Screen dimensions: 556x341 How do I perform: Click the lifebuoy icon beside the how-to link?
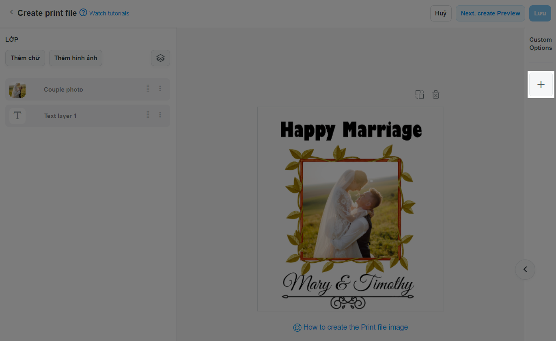click(297, 328)
